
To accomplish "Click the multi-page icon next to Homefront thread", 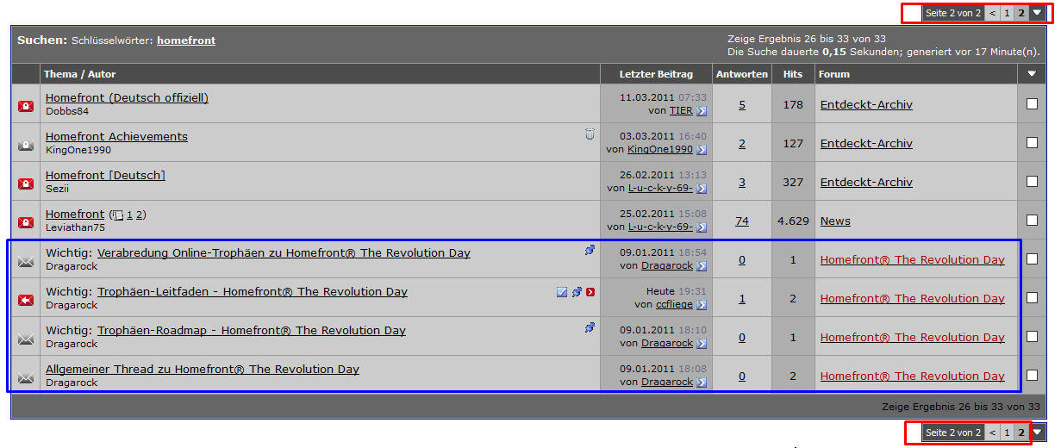I will (118, 215).
